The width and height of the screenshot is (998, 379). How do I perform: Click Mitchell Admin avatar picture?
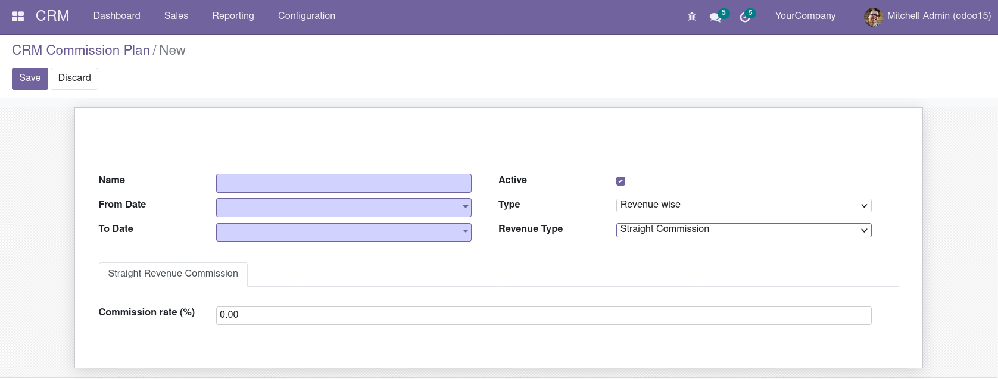pos(873,17)
